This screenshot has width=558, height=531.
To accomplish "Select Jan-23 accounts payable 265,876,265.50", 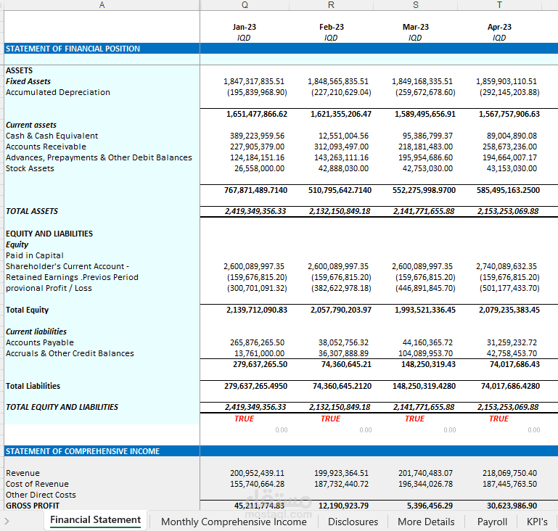I will 257,342.
